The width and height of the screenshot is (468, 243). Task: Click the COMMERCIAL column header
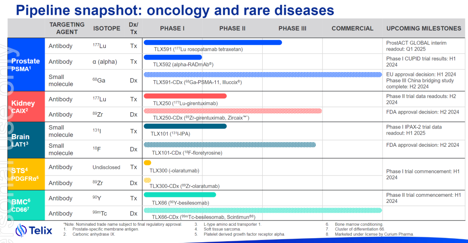[352, 28]
